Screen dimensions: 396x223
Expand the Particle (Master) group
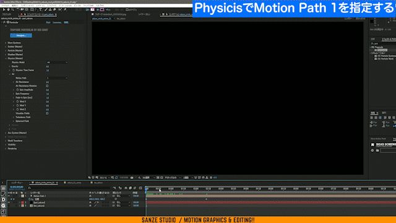pyautogui.click(x=6, y=51)
